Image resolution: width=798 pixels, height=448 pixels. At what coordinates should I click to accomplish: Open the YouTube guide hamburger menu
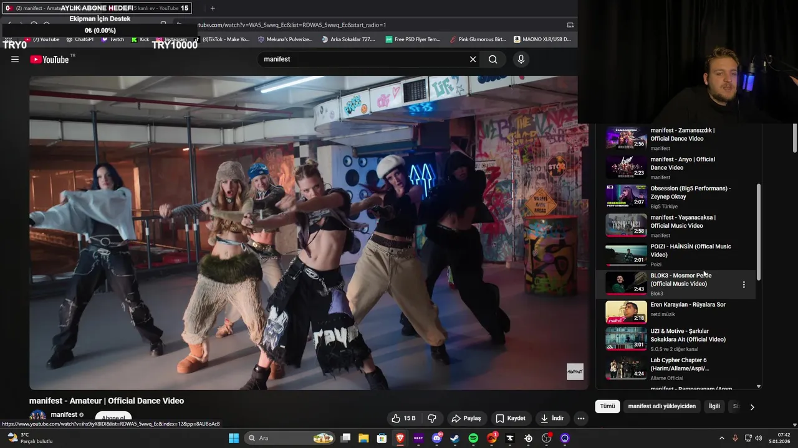[15, 59]
